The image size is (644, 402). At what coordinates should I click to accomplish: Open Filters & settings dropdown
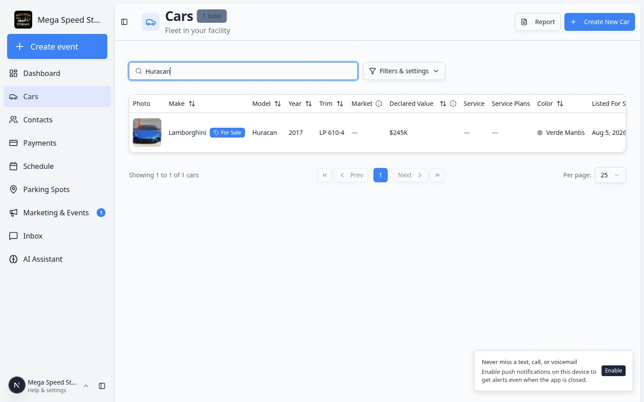click(404, 71)
